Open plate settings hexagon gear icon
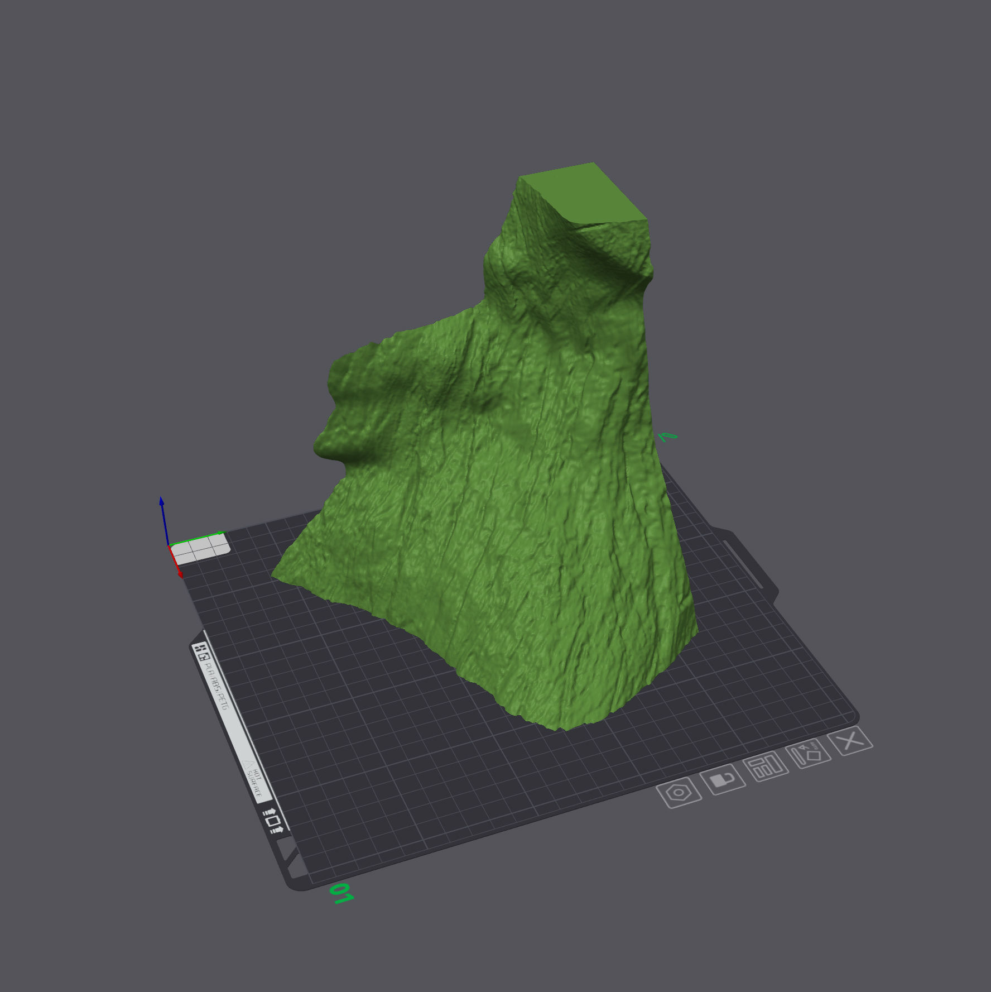The height and width of the screenshot is (992, 991). point(679,793)
